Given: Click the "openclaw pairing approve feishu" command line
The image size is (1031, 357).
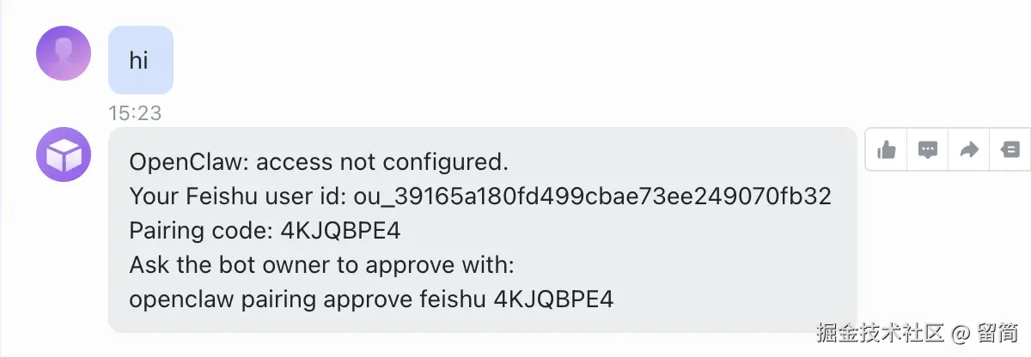Looking at the screenshot, I should pyautogui.click(x=308, y=300).
